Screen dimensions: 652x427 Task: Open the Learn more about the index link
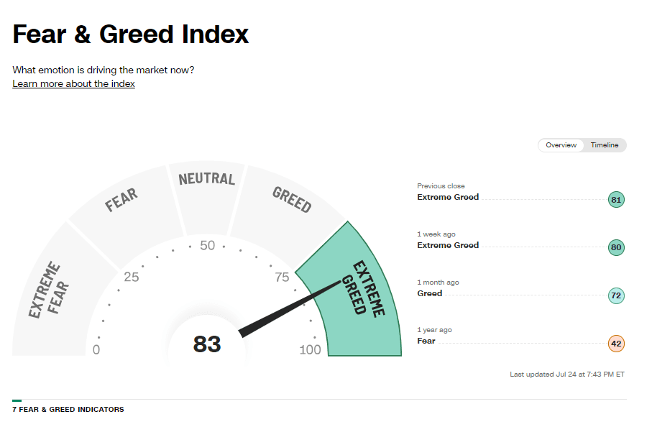click(x=73, y=83)
